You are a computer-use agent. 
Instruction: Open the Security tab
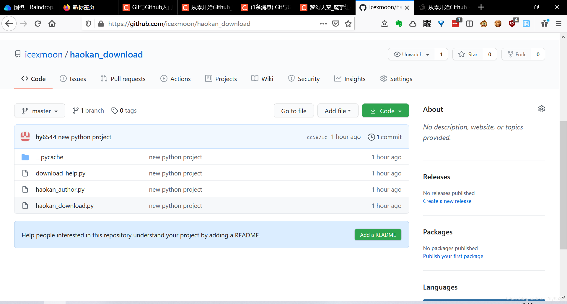click(304, 79)
